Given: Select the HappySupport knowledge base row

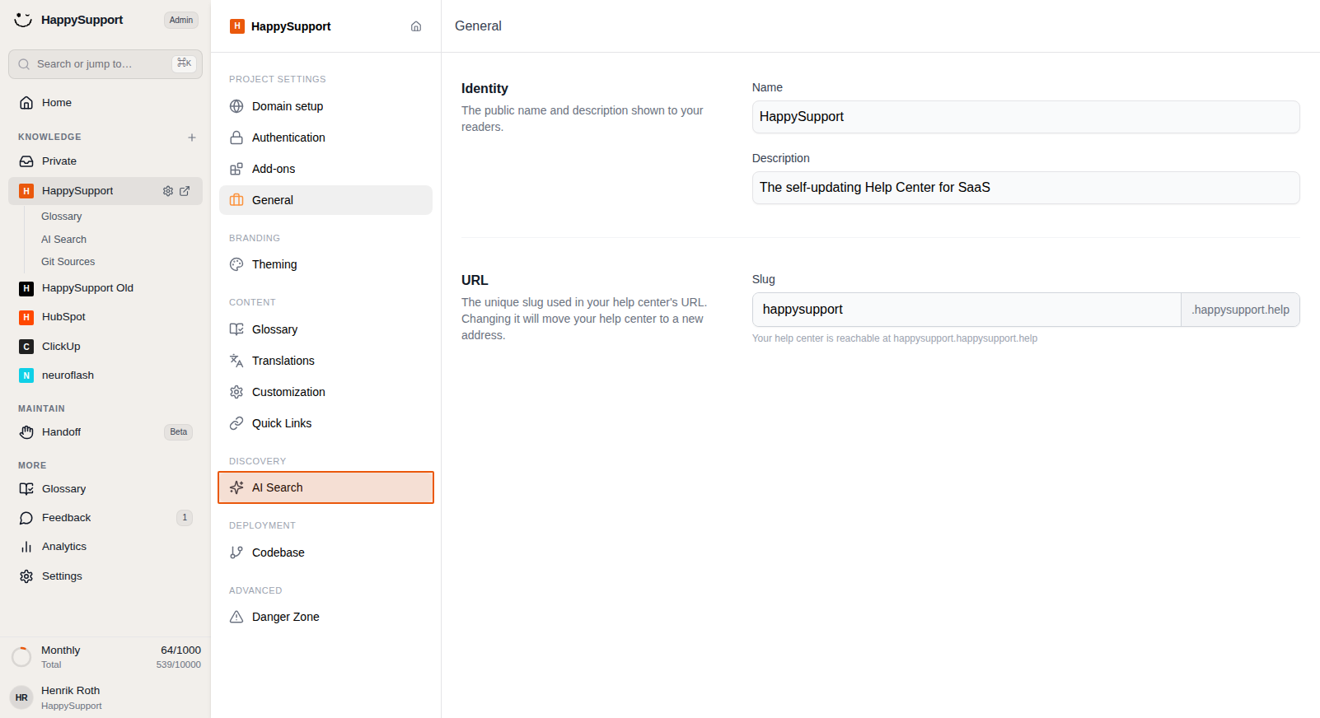Looking at the screenshot, I should (105, 191).
